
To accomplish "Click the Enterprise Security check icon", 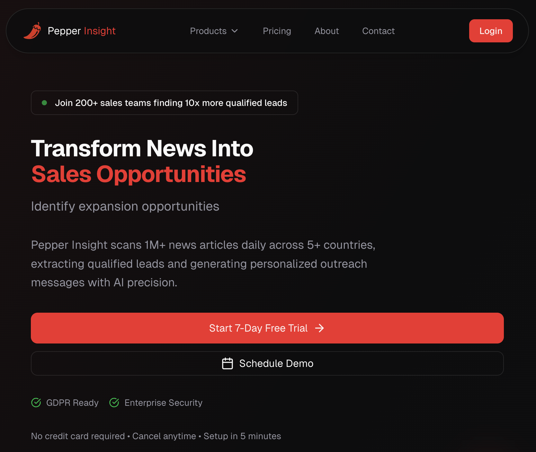I will pos(114,403).
